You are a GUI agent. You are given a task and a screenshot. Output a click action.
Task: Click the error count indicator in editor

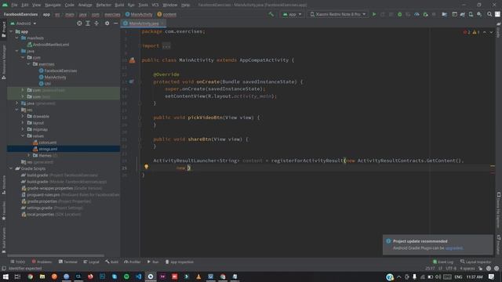(x=467, y=32)
